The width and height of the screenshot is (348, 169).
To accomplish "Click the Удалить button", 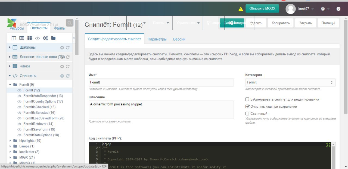I will pyautogui.click(x=256, y=23).
